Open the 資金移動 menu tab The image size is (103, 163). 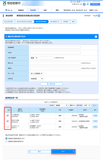tap(33, 10)
